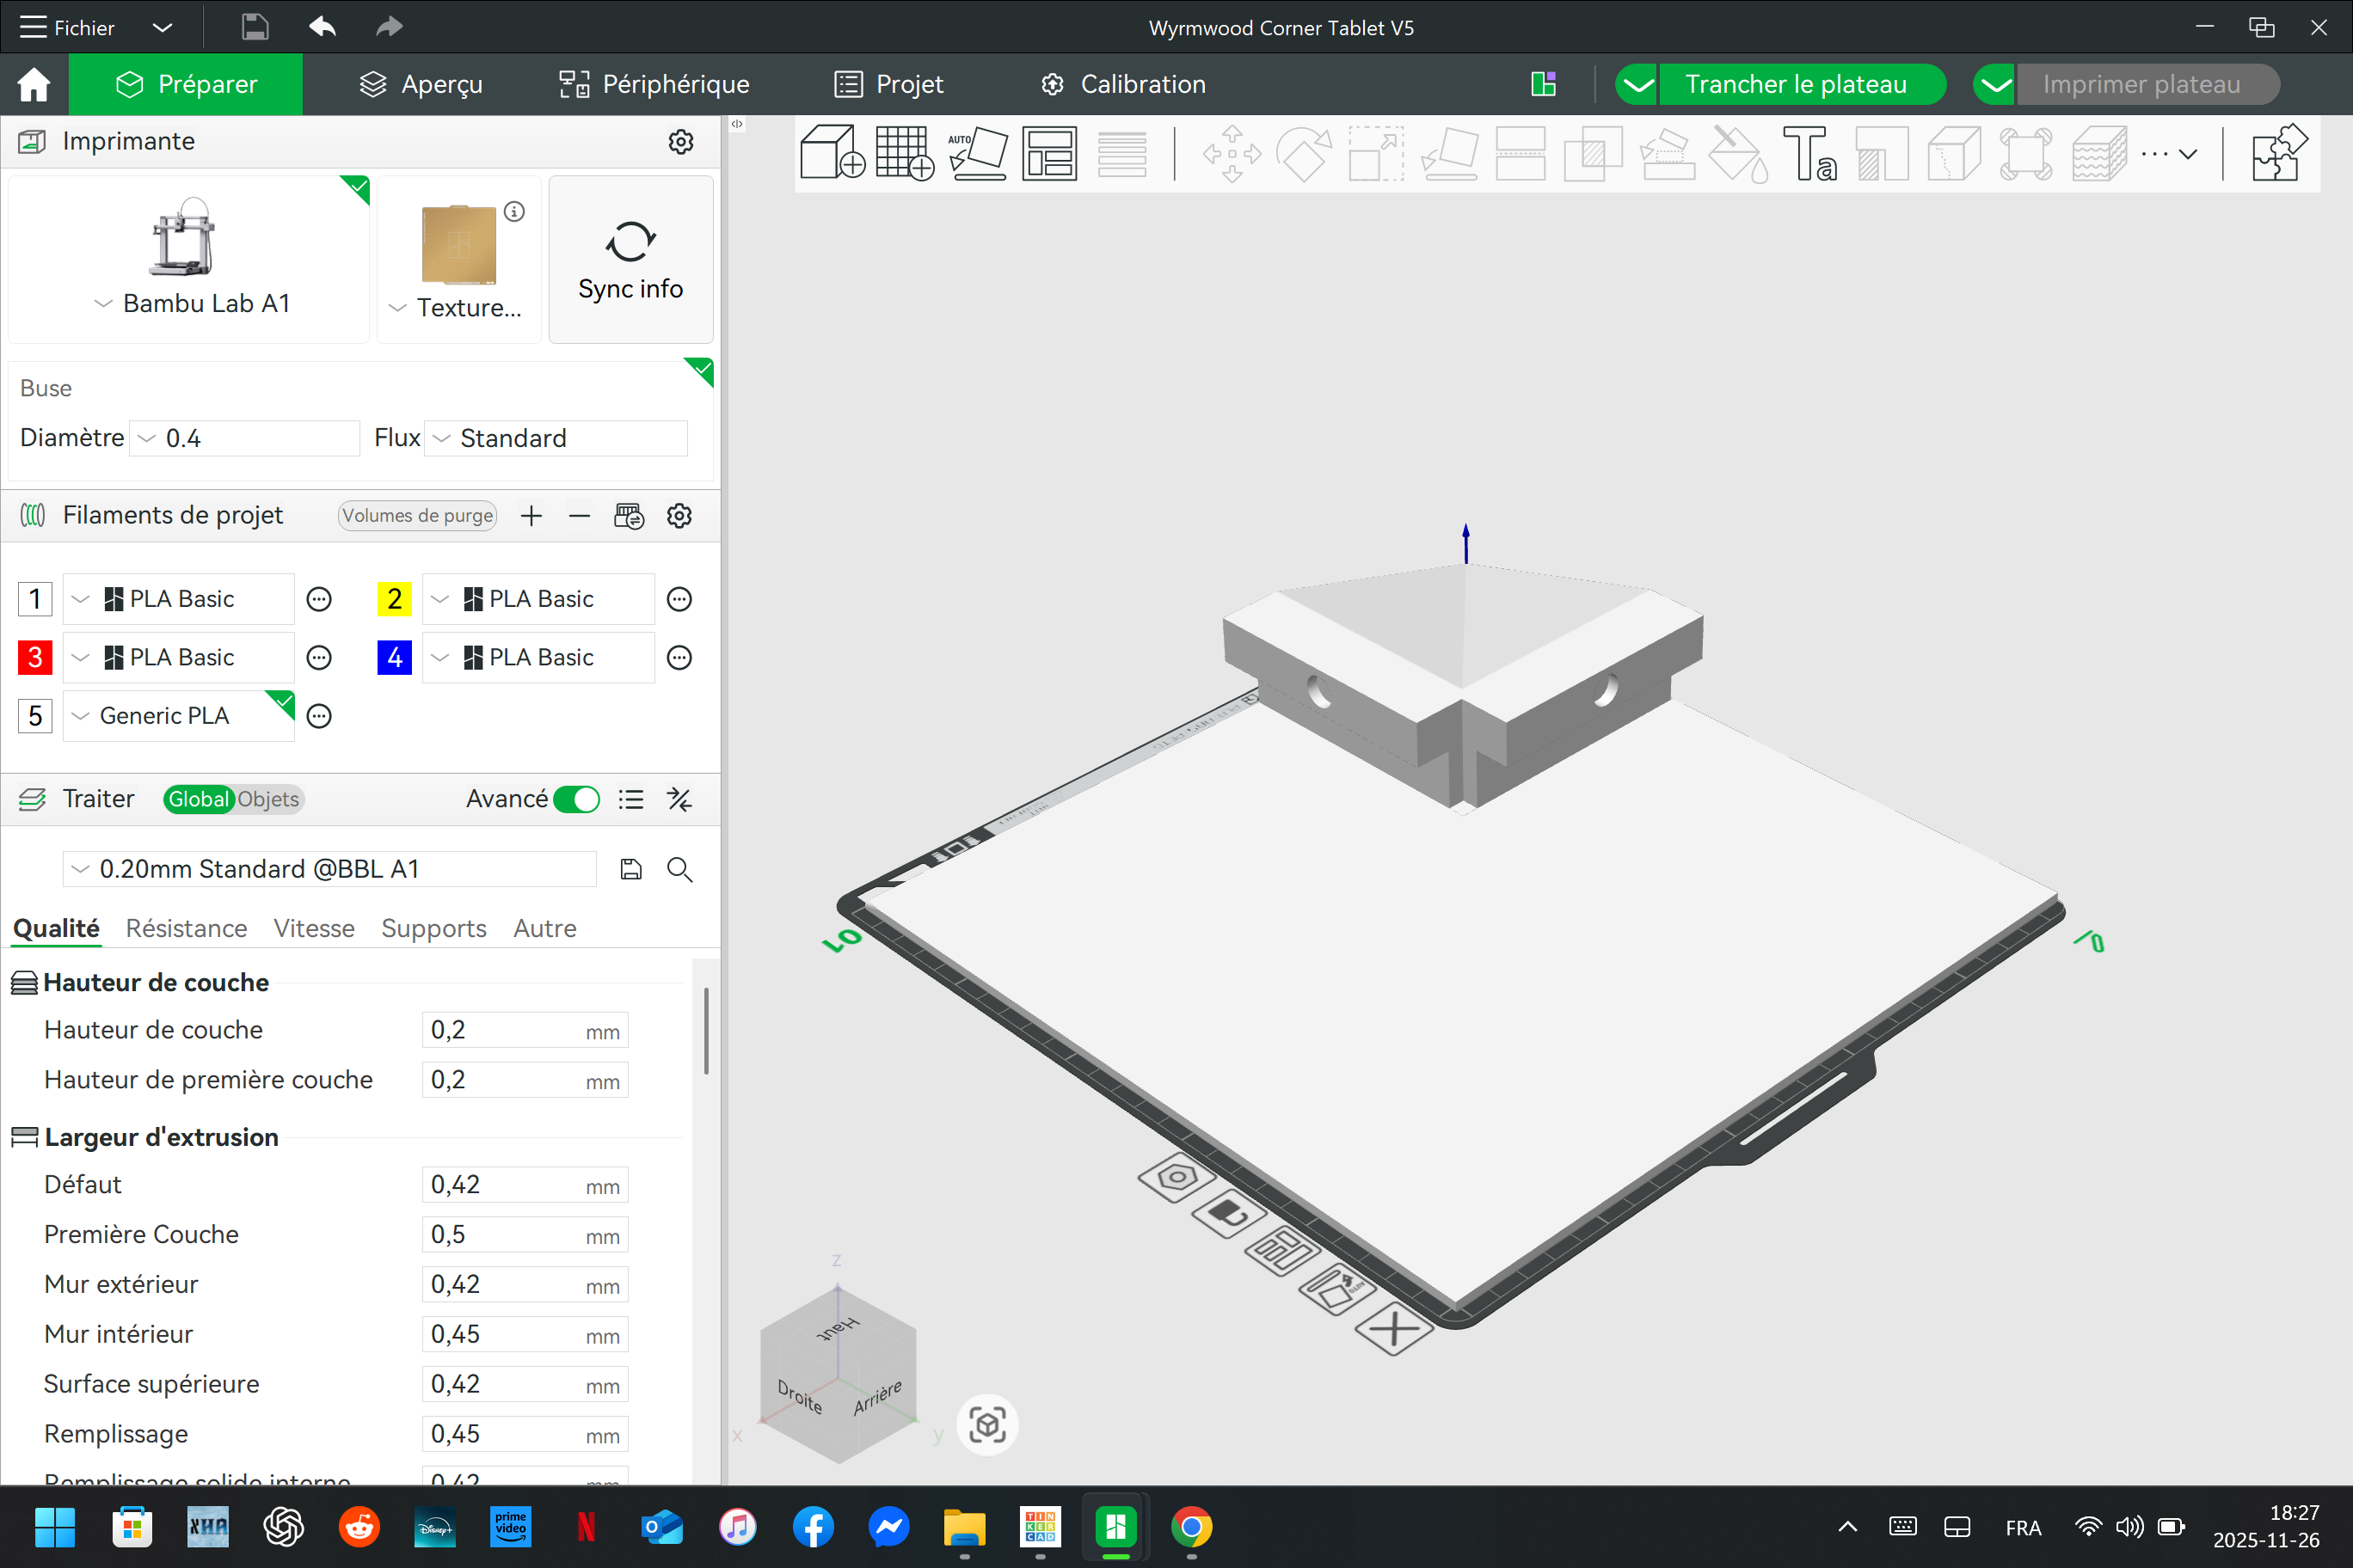Select the Text shape tool

click(x=1811, y=153)
